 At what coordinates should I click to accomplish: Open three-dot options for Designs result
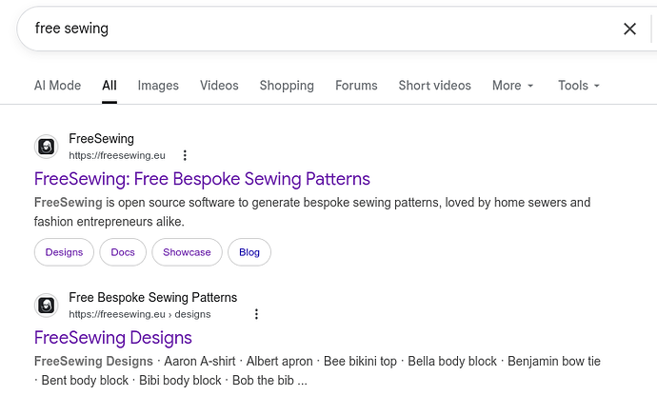(x=256, y=314)
